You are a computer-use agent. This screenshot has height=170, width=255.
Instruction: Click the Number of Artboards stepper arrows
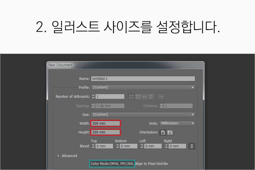click(x=93, y=97)
